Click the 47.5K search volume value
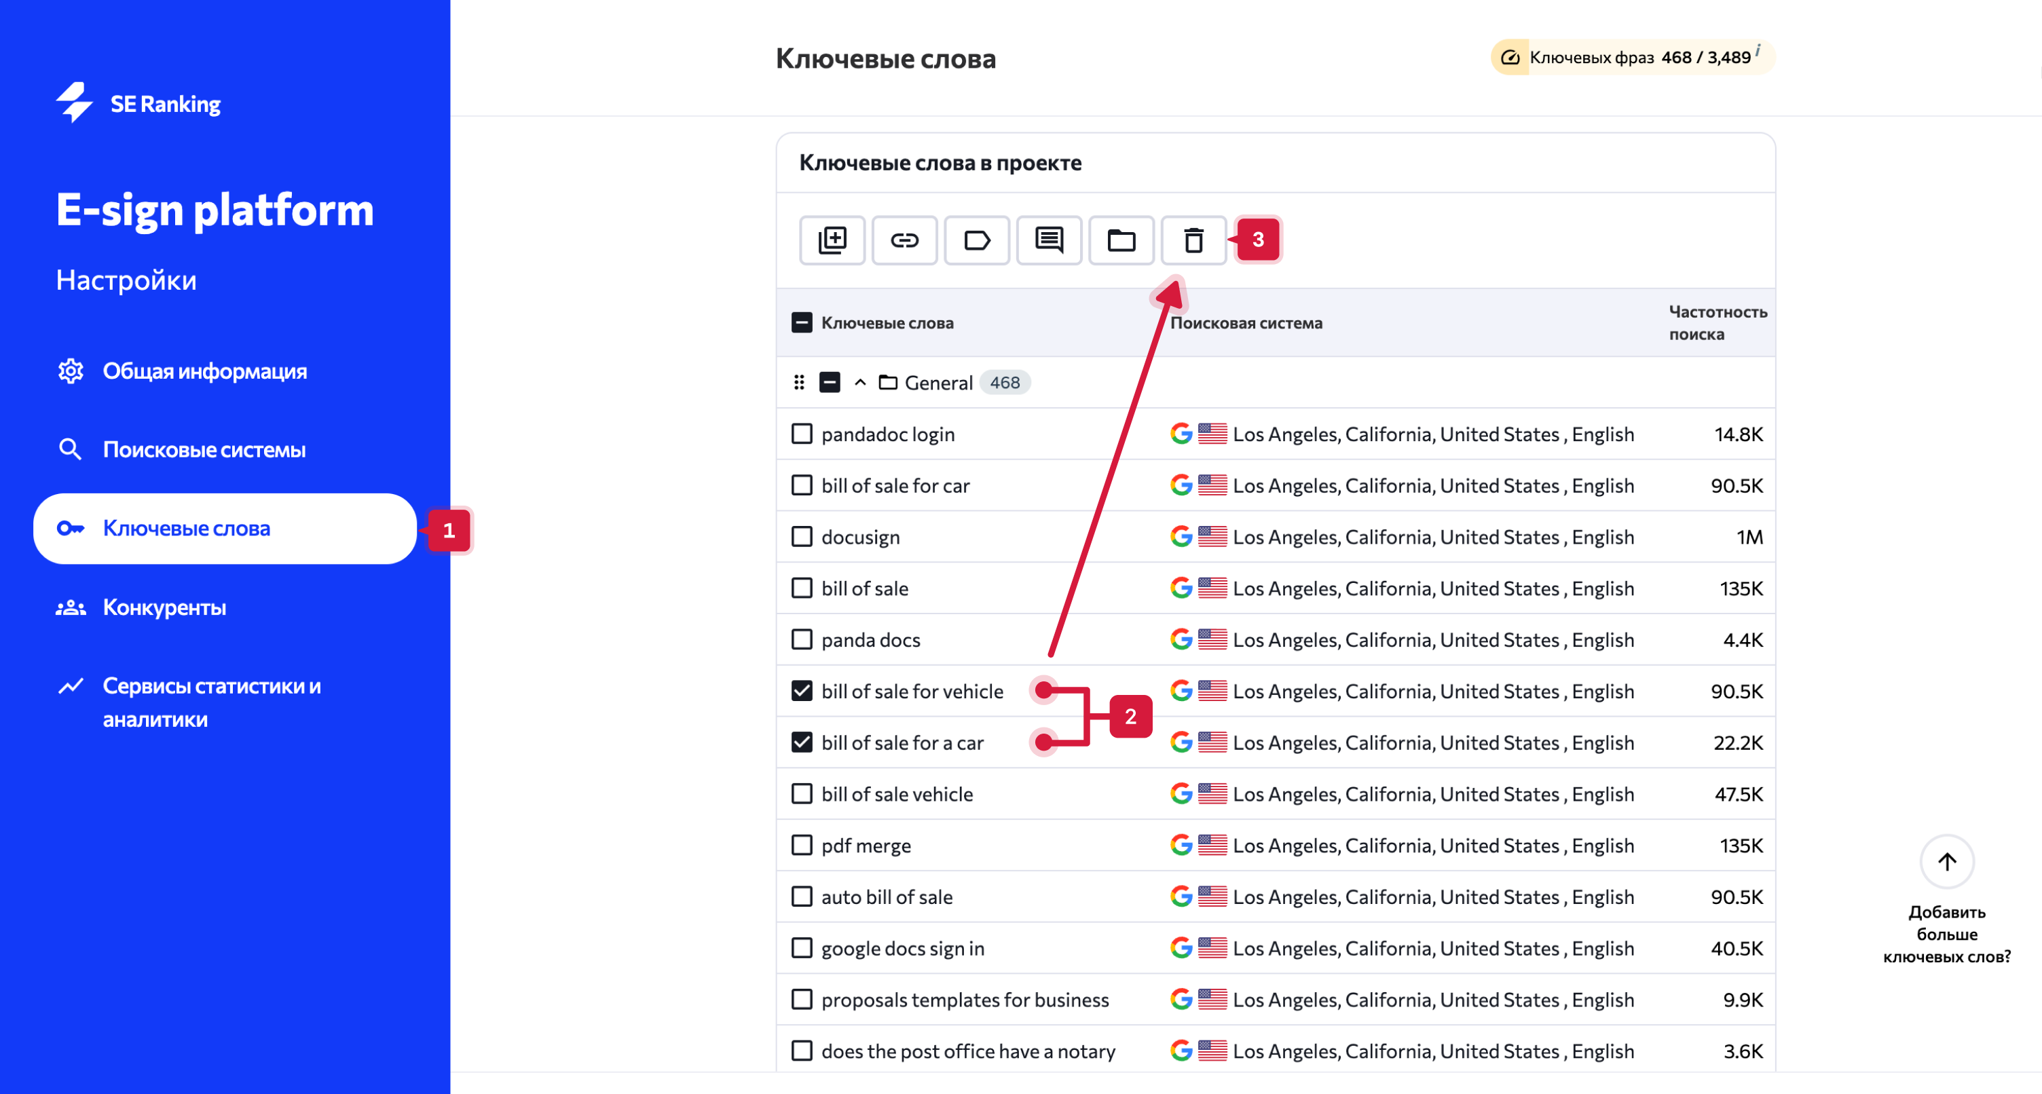This screenshot has width=2042, height=1094. tap(1738, 793)
